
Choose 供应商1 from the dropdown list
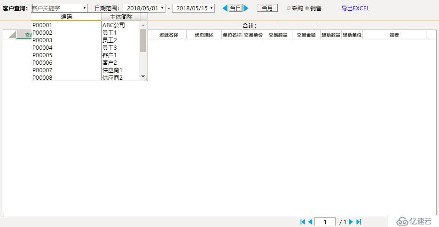click(112, 70)
